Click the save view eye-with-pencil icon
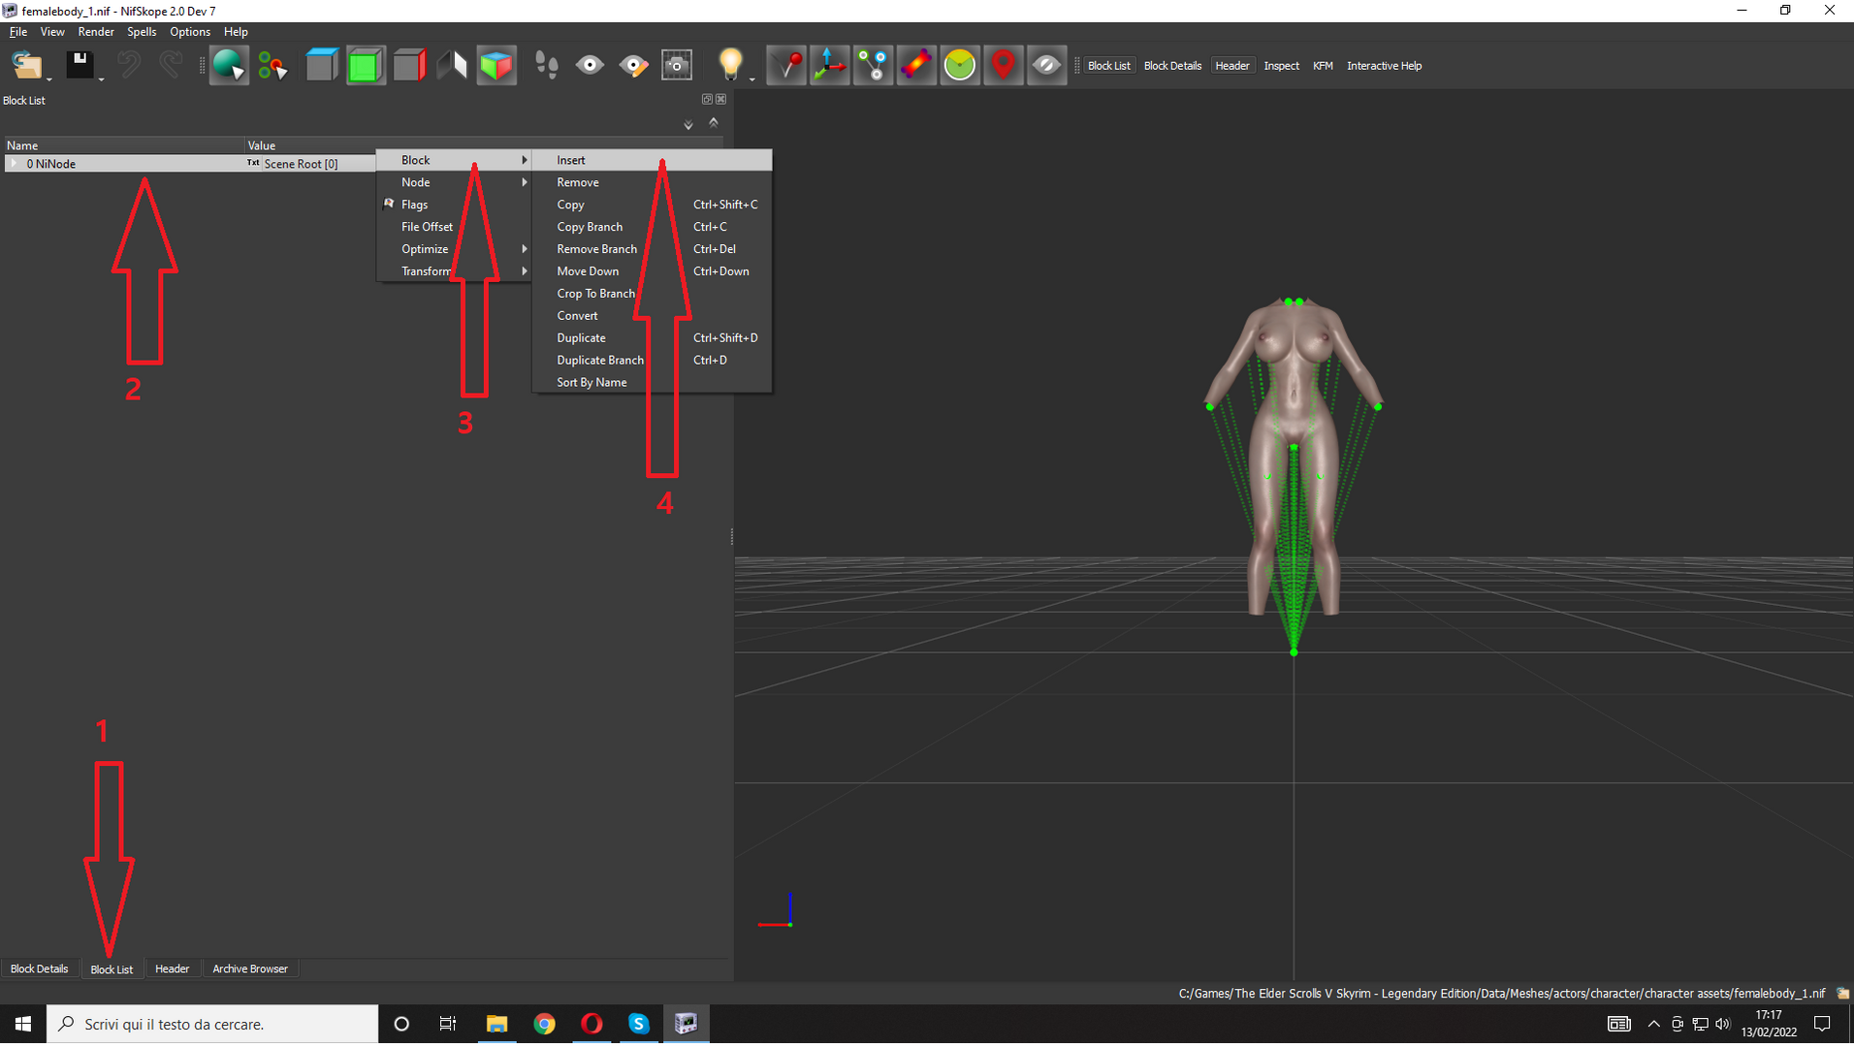Viewport: 1854px width, 1047px height. click(633, 65)
